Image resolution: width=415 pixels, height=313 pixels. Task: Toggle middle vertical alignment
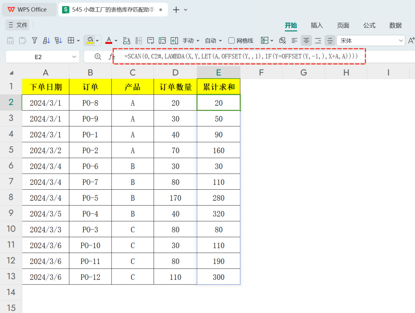coord(330,41)
